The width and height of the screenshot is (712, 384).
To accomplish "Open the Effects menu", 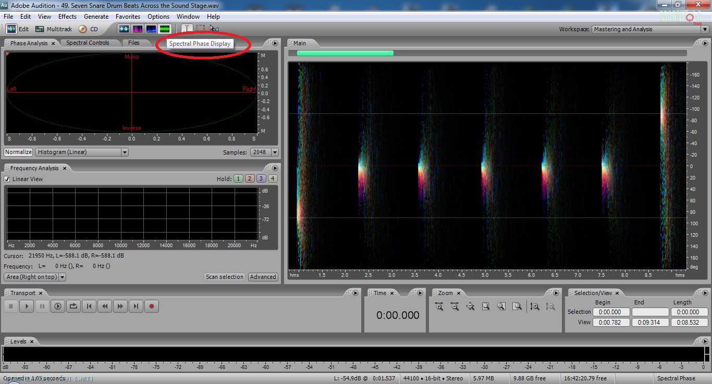I will tap(67, 17).
